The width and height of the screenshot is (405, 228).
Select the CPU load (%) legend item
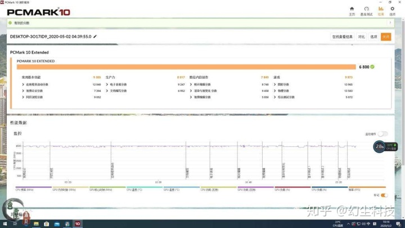click(x=330, y=189)
